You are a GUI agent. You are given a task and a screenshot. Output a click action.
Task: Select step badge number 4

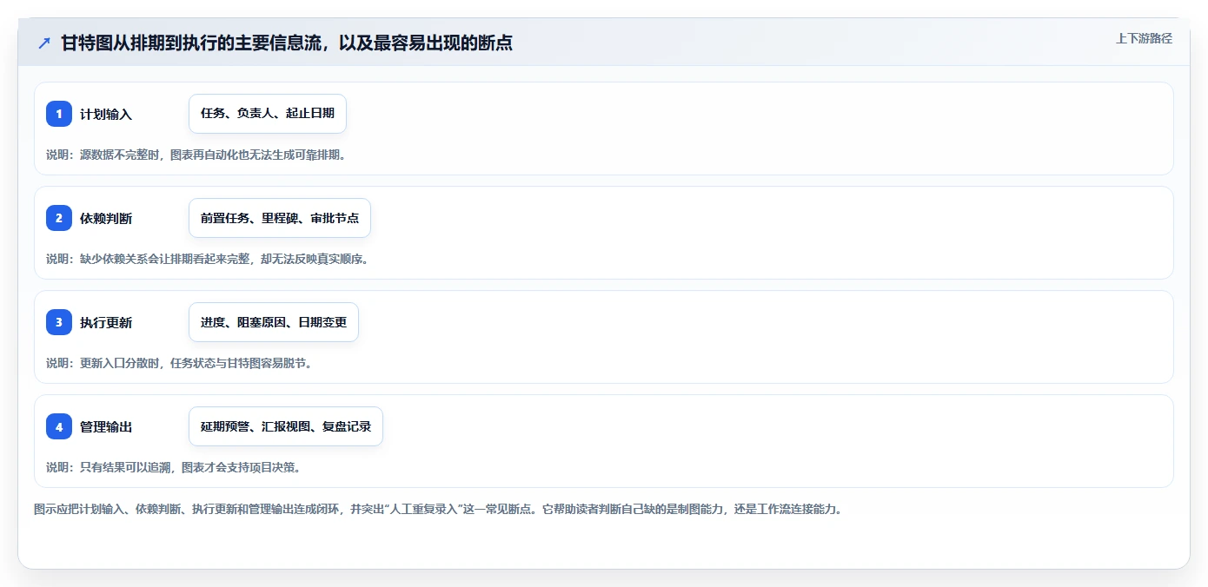[x=59, y=426]
